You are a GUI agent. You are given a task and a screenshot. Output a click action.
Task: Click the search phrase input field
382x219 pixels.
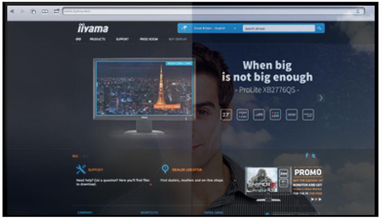pyautogui.click(x=278, y=29)
